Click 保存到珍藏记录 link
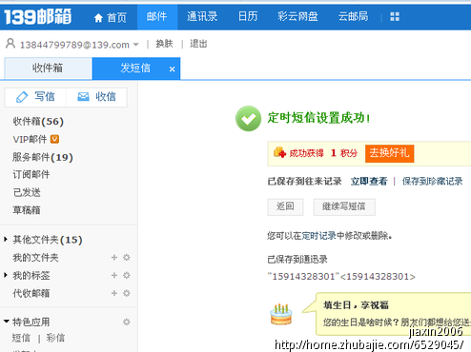Viewport: 471px width, 352px height. click(432, 182)
